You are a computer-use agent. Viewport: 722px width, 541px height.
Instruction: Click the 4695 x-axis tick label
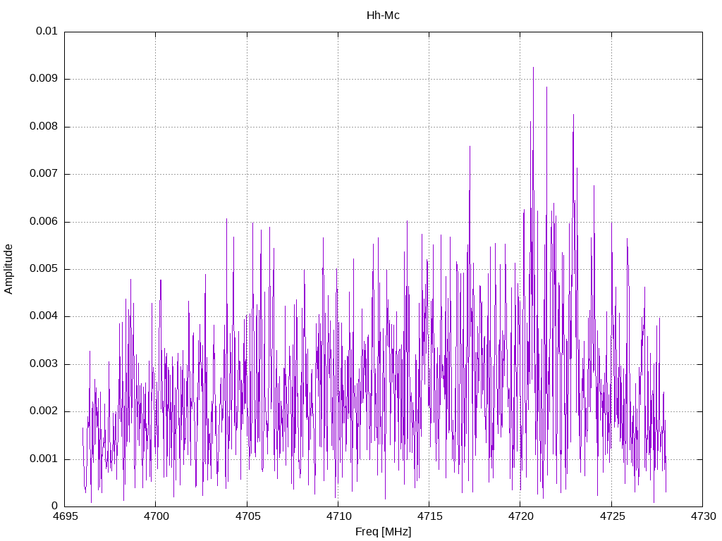click(64, 516)
